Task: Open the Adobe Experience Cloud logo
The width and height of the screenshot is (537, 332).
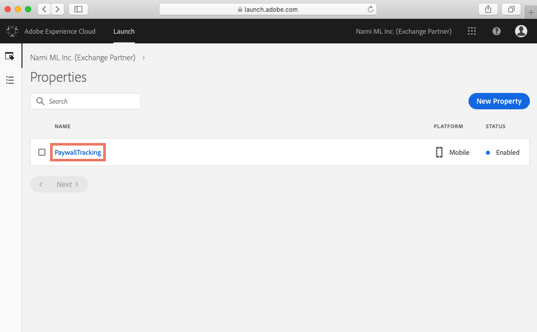Action: [12, 31]
